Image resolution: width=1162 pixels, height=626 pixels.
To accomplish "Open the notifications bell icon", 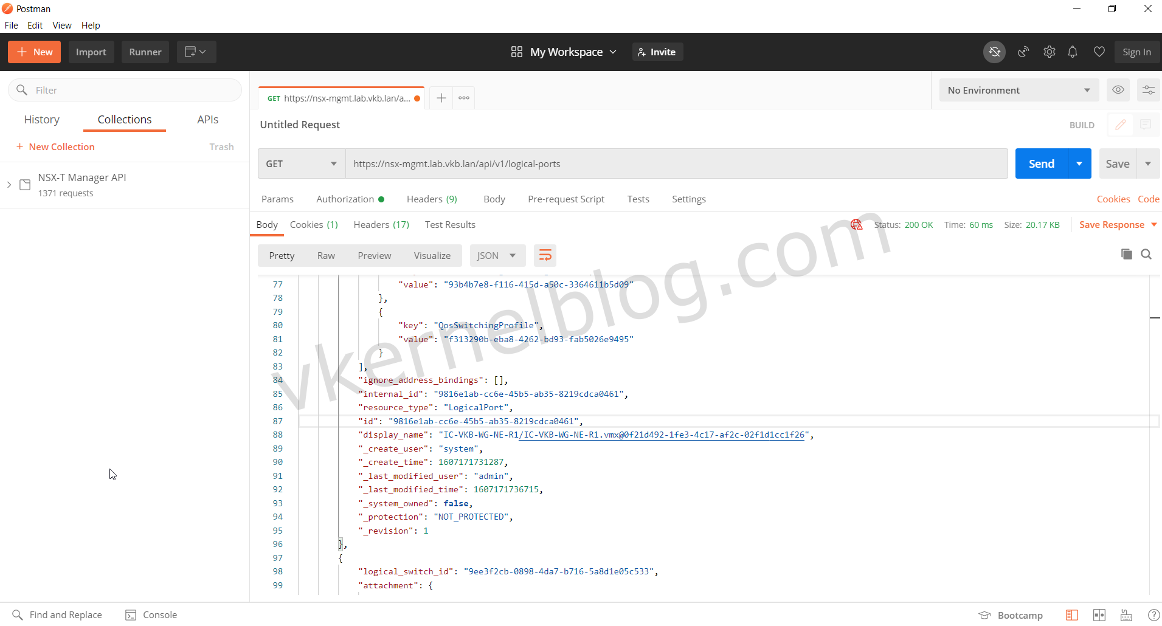I will (x=1073, y=52).
